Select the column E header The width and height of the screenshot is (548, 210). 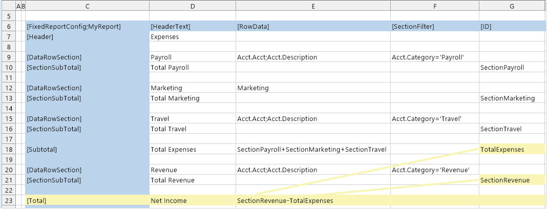click(313, 6)
